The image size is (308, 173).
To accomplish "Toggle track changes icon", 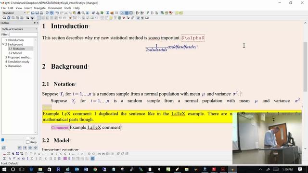I will point(138,13).
